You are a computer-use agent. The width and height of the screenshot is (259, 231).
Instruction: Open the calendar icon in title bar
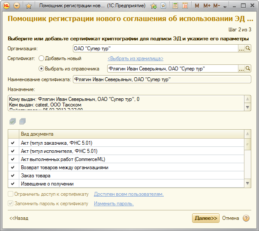pos(184,6)
